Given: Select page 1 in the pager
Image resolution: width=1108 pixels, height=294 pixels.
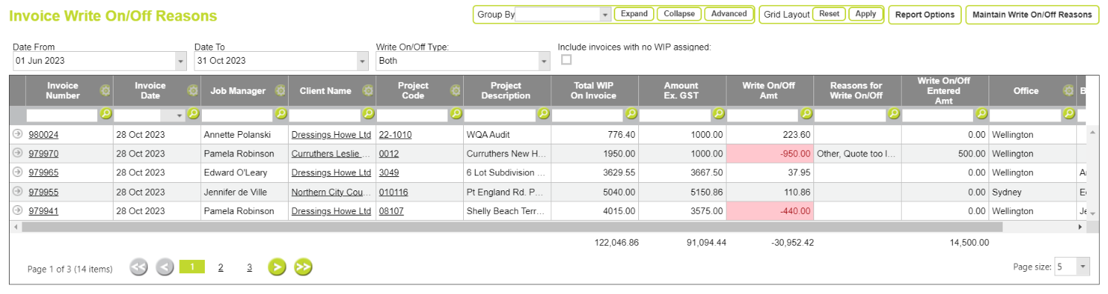Looking at the screenshot, I should click(x=191, y=267).
